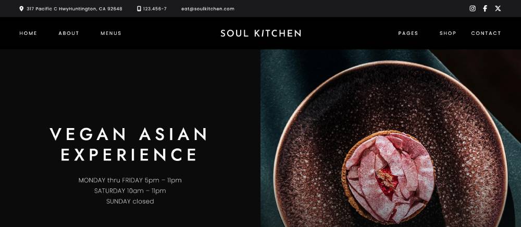The image size is (521, 227).
Task: Click the location pin icon
Action: coord(21,9)
